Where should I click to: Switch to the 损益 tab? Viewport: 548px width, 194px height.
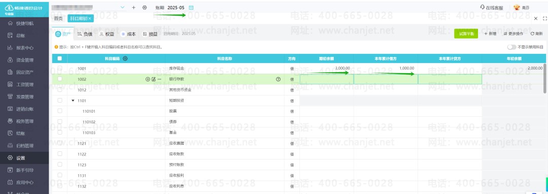coord(150,34)
